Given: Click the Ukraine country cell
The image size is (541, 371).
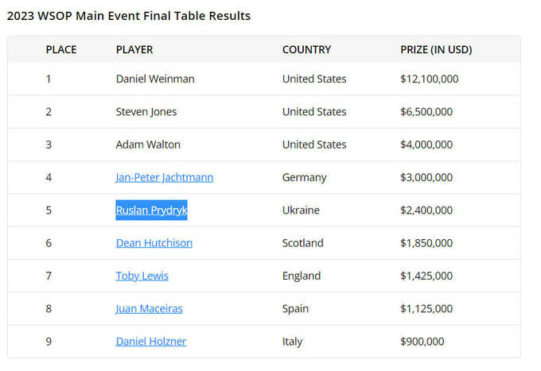Looking at the screenshot, I should [301, 211].
